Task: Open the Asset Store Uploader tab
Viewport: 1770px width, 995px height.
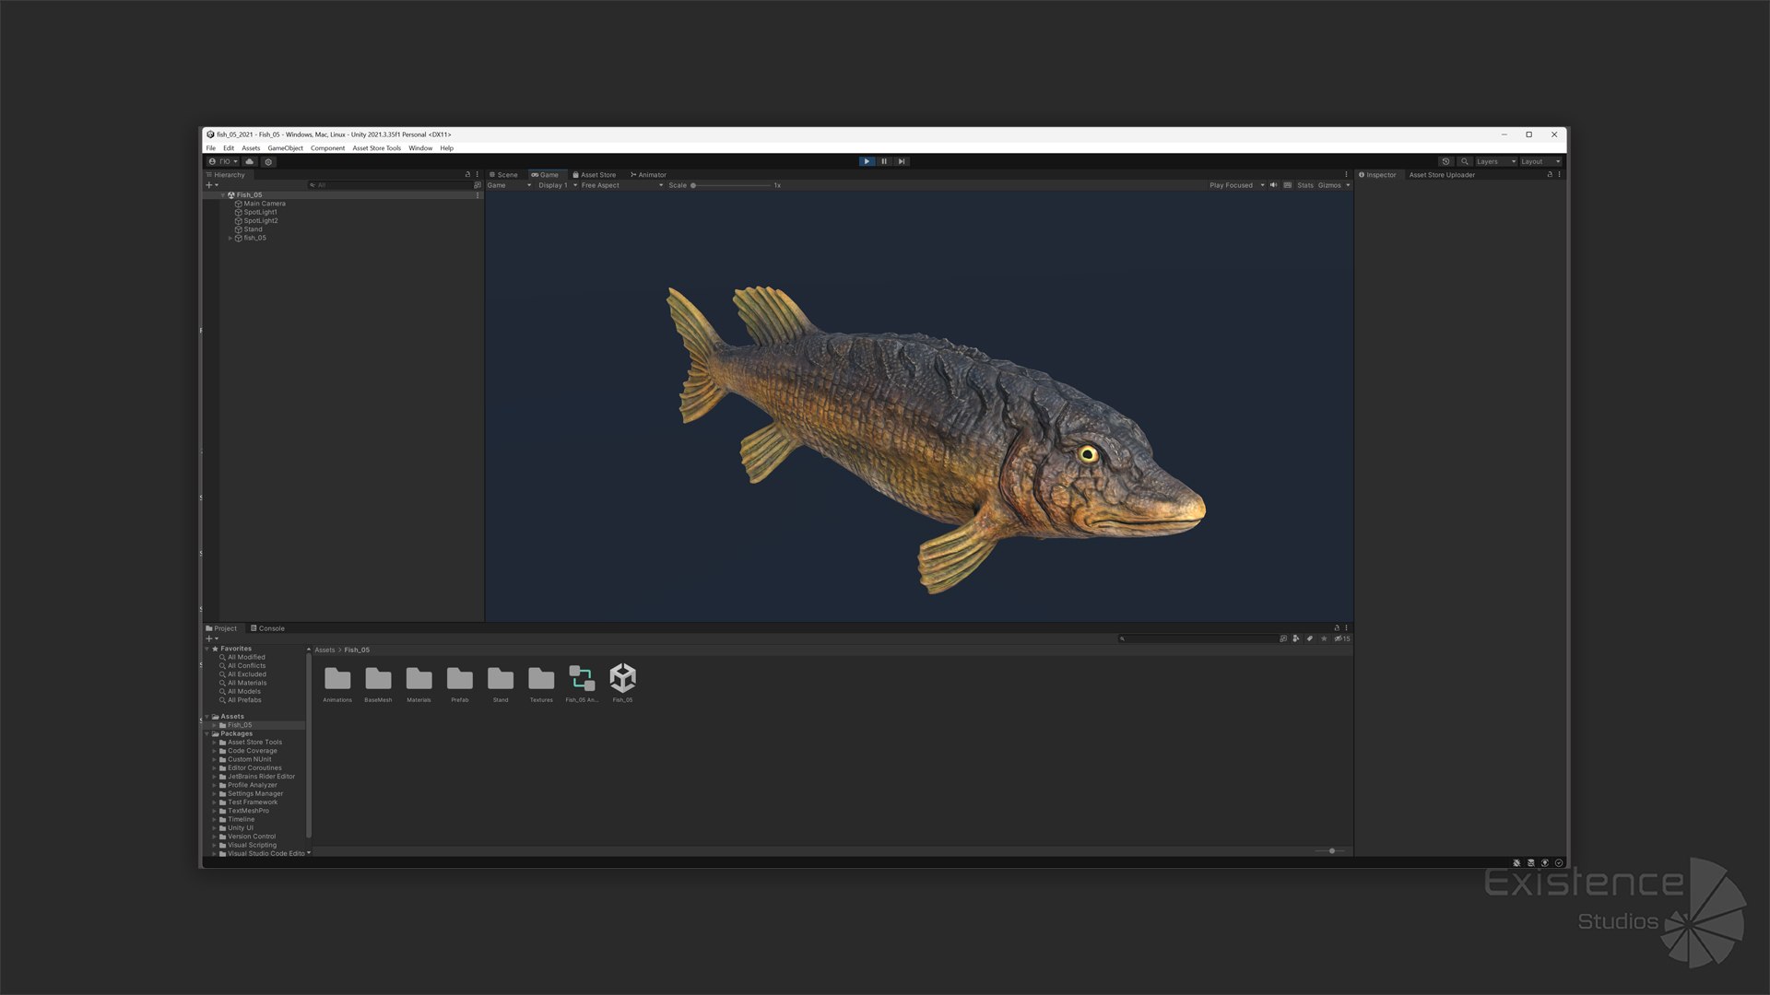Action: pos(1442,174)
